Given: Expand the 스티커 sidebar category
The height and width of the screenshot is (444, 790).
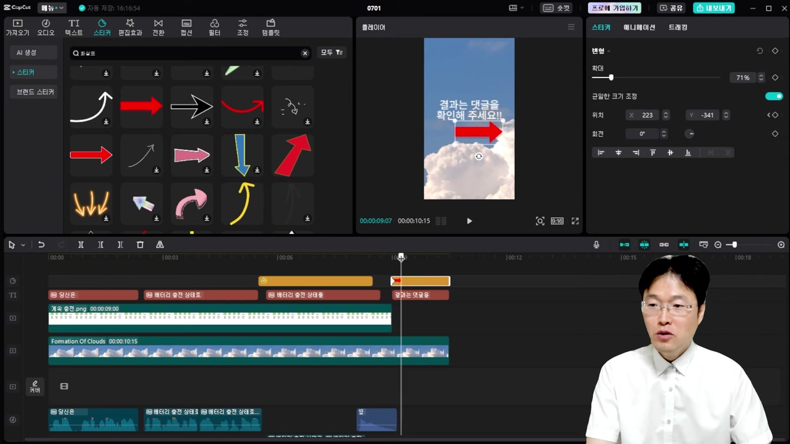Looking at the screenshot, I should coord(33,72).
